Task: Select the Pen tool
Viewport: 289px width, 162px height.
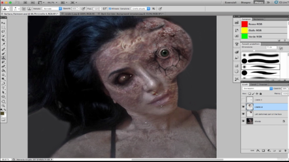Action: click(3, 84)
